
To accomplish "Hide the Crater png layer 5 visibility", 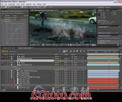I will [x=2, y=71].
